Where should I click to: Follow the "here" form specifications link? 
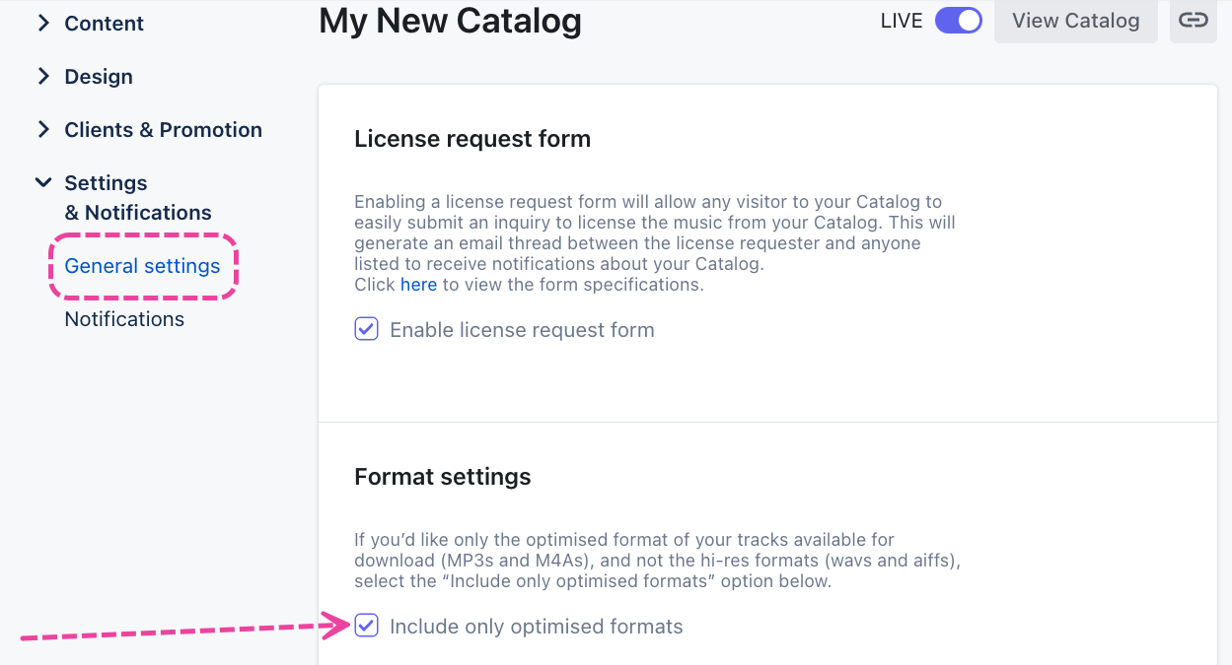pyautogui.click(x=418, y=285)
